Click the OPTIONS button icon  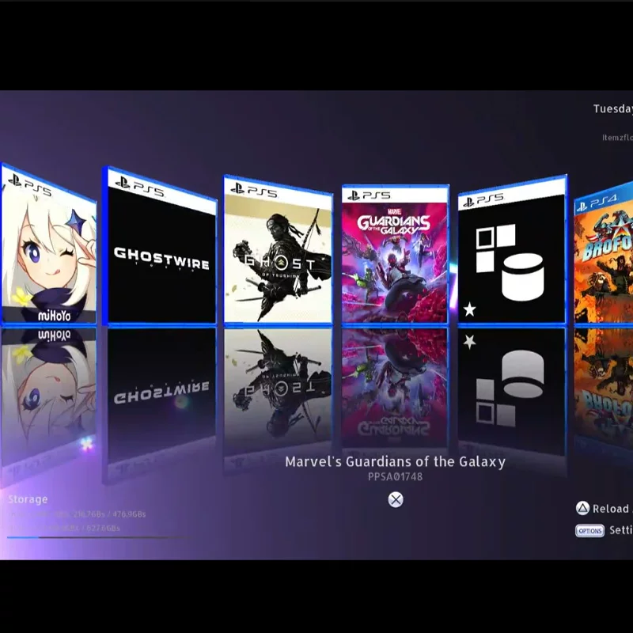pyautogui.click(x=589, y=530)
